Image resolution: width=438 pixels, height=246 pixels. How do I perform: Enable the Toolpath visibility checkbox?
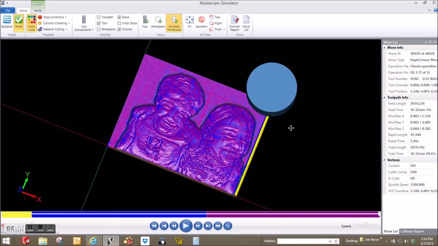(99, 17)
